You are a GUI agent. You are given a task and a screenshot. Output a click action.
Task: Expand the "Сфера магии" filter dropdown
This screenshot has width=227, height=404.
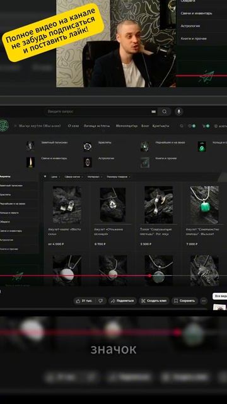coord(74,177)
